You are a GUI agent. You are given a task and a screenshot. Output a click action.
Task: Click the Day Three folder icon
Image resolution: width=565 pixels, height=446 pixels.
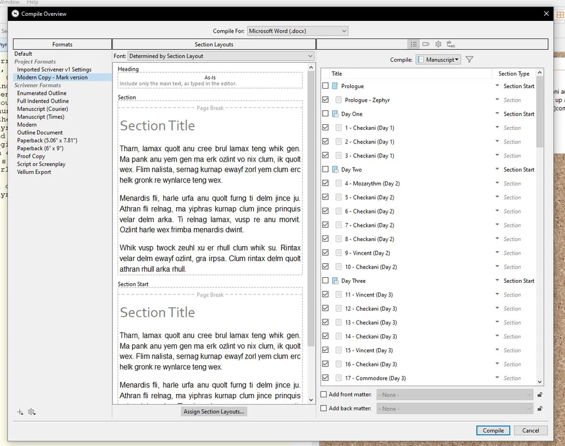pos(334,281)
